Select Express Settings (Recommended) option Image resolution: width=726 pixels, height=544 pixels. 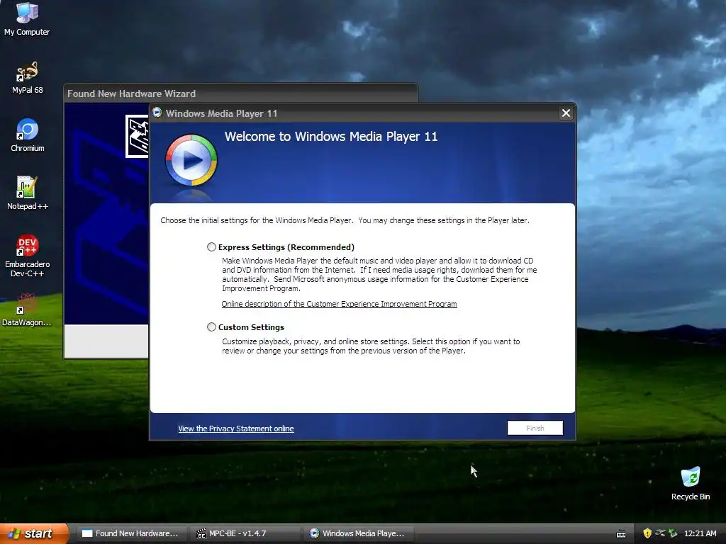(x=211, y=247)
